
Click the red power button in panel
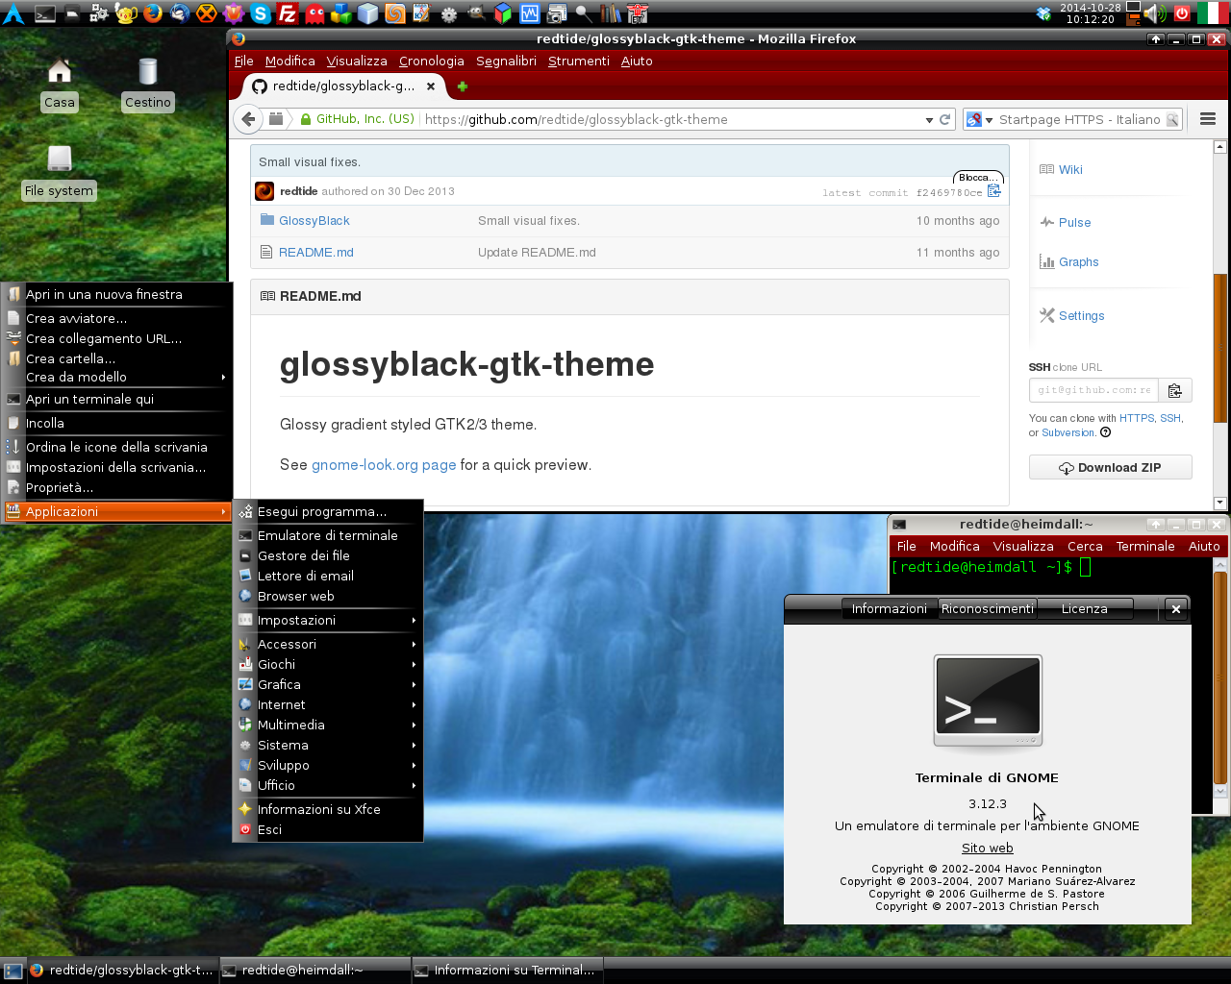click(x=1182, y=13)
